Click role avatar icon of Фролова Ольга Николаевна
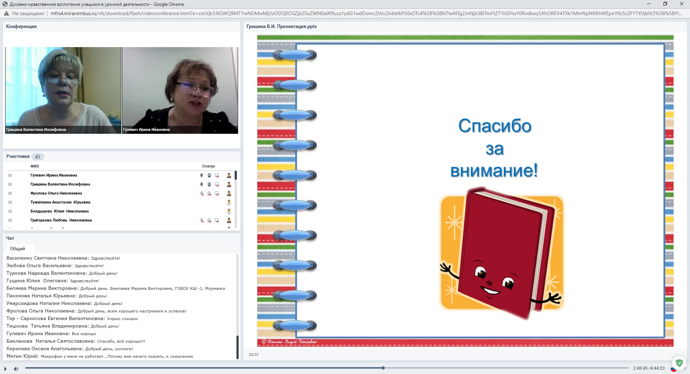 pos(229,193)
